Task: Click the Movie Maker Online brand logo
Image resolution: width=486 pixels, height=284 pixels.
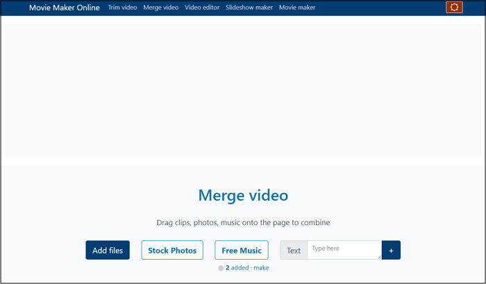Action: point(64,8)
